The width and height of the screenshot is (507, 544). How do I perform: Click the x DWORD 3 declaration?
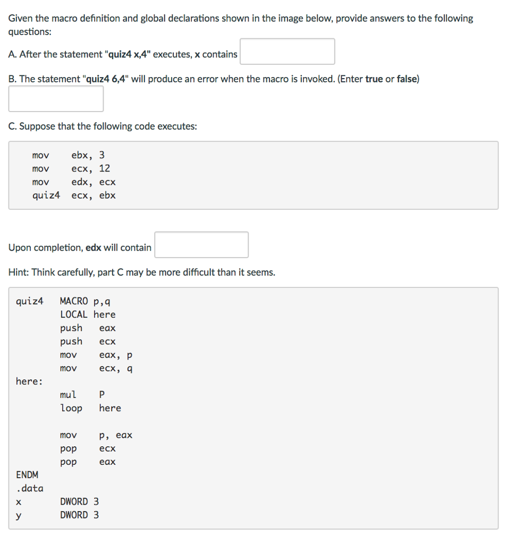pyautogui.click(x=58, y=501)
